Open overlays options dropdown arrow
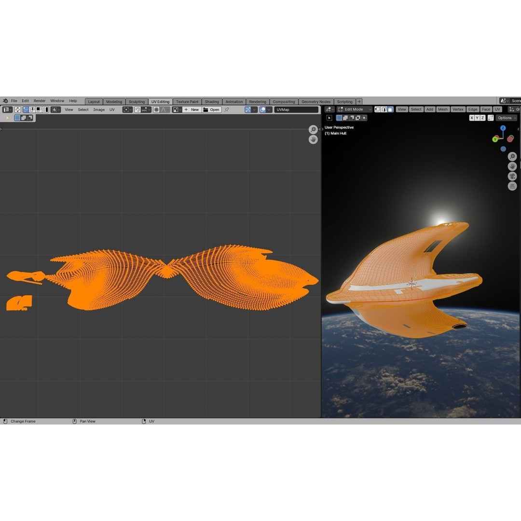The width and height of the screenshot is (521, 521). point(270,110)
